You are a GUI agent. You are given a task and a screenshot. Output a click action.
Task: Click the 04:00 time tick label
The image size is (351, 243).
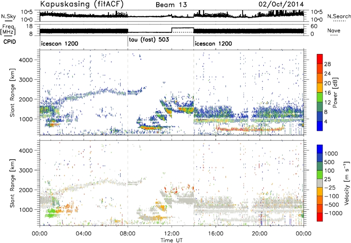(84, 234)
